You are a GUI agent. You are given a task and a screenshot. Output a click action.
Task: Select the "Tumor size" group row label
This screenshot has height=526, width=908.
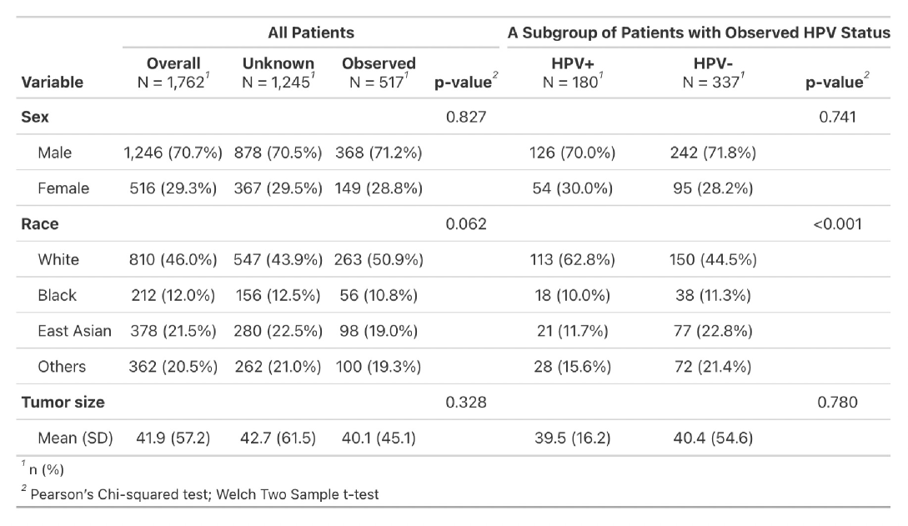[63, 402]
